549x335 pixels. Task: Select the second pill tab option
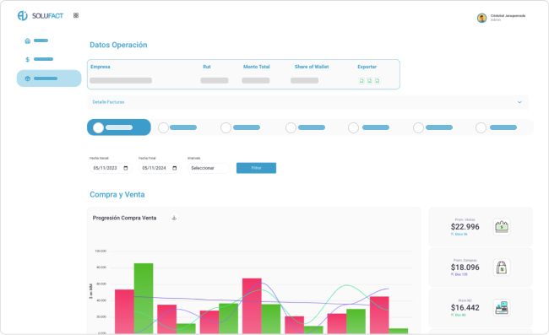177,127
